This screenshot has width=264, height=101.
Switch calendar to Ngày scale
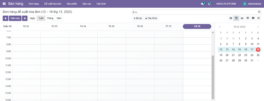click(33, 18)
